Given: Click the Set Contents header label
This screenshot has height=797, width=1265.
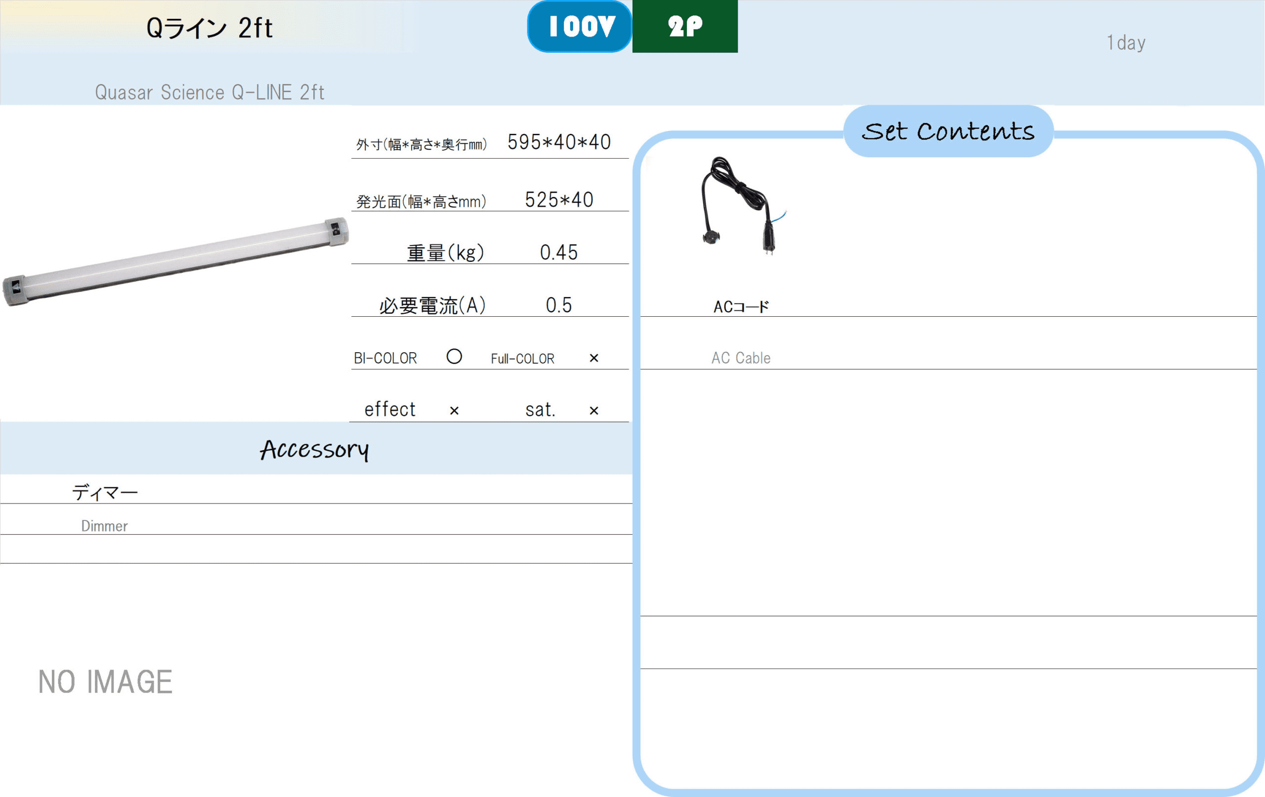Looking at the screenshot, I should (948, 131).
